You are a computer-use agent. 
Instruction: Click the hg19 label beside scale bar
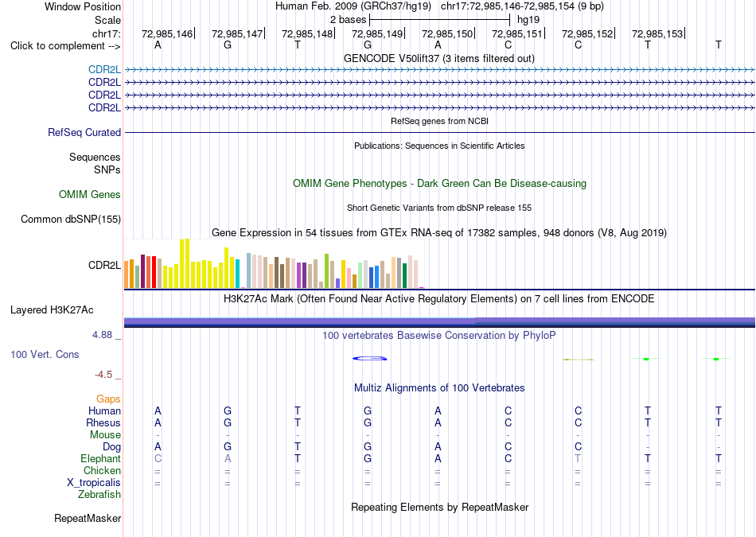(x=528, y=20)
